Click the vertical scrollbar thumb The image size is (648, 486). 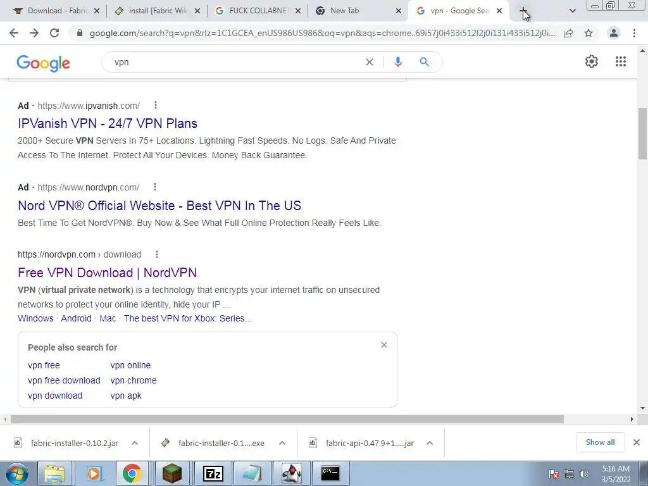[x=642, y=133]
